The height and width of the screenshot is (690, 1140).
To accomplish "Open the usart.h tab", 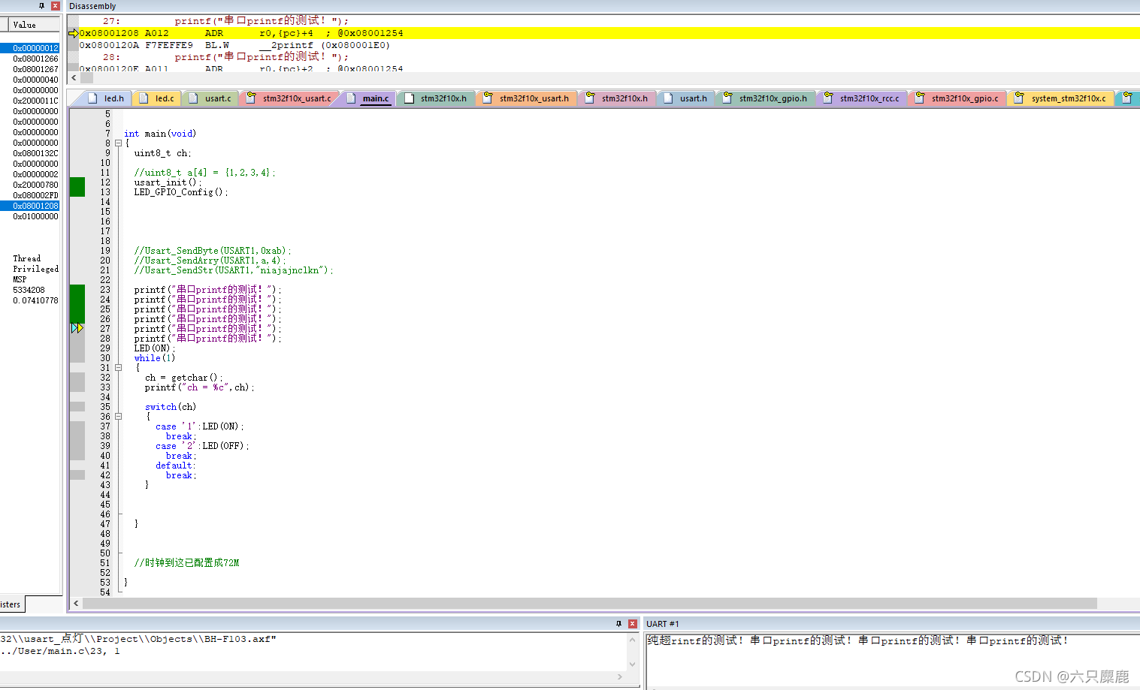I will [x=685, y=98].
